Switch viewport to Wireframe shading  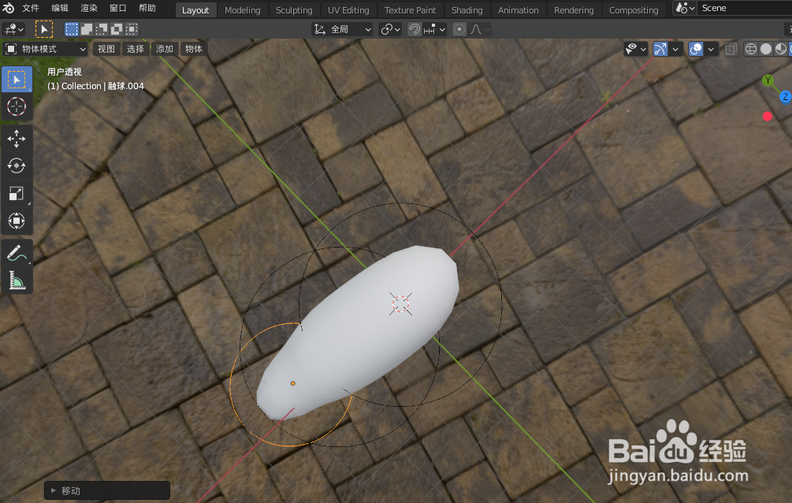click(x=749, y=48)
